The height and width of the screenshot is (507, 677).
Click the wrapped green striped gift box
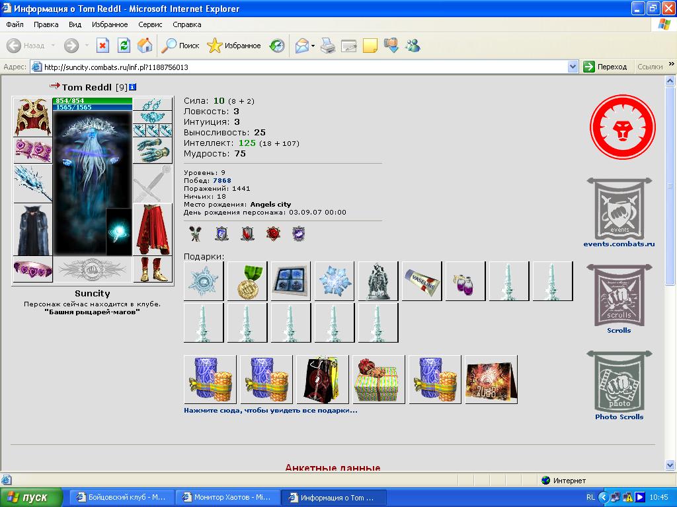(379, 380)
